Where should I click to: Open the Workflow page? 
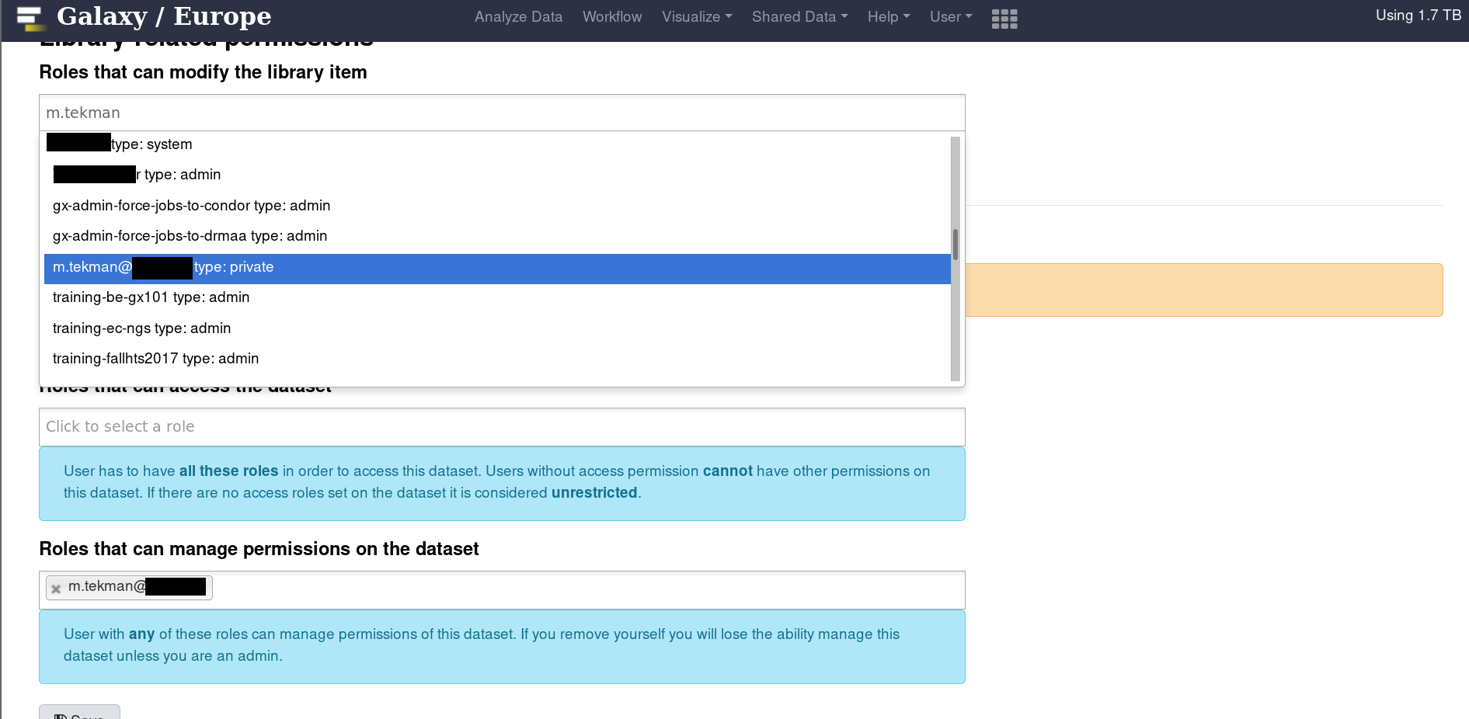pyautogui.click(x=612, y=17)
